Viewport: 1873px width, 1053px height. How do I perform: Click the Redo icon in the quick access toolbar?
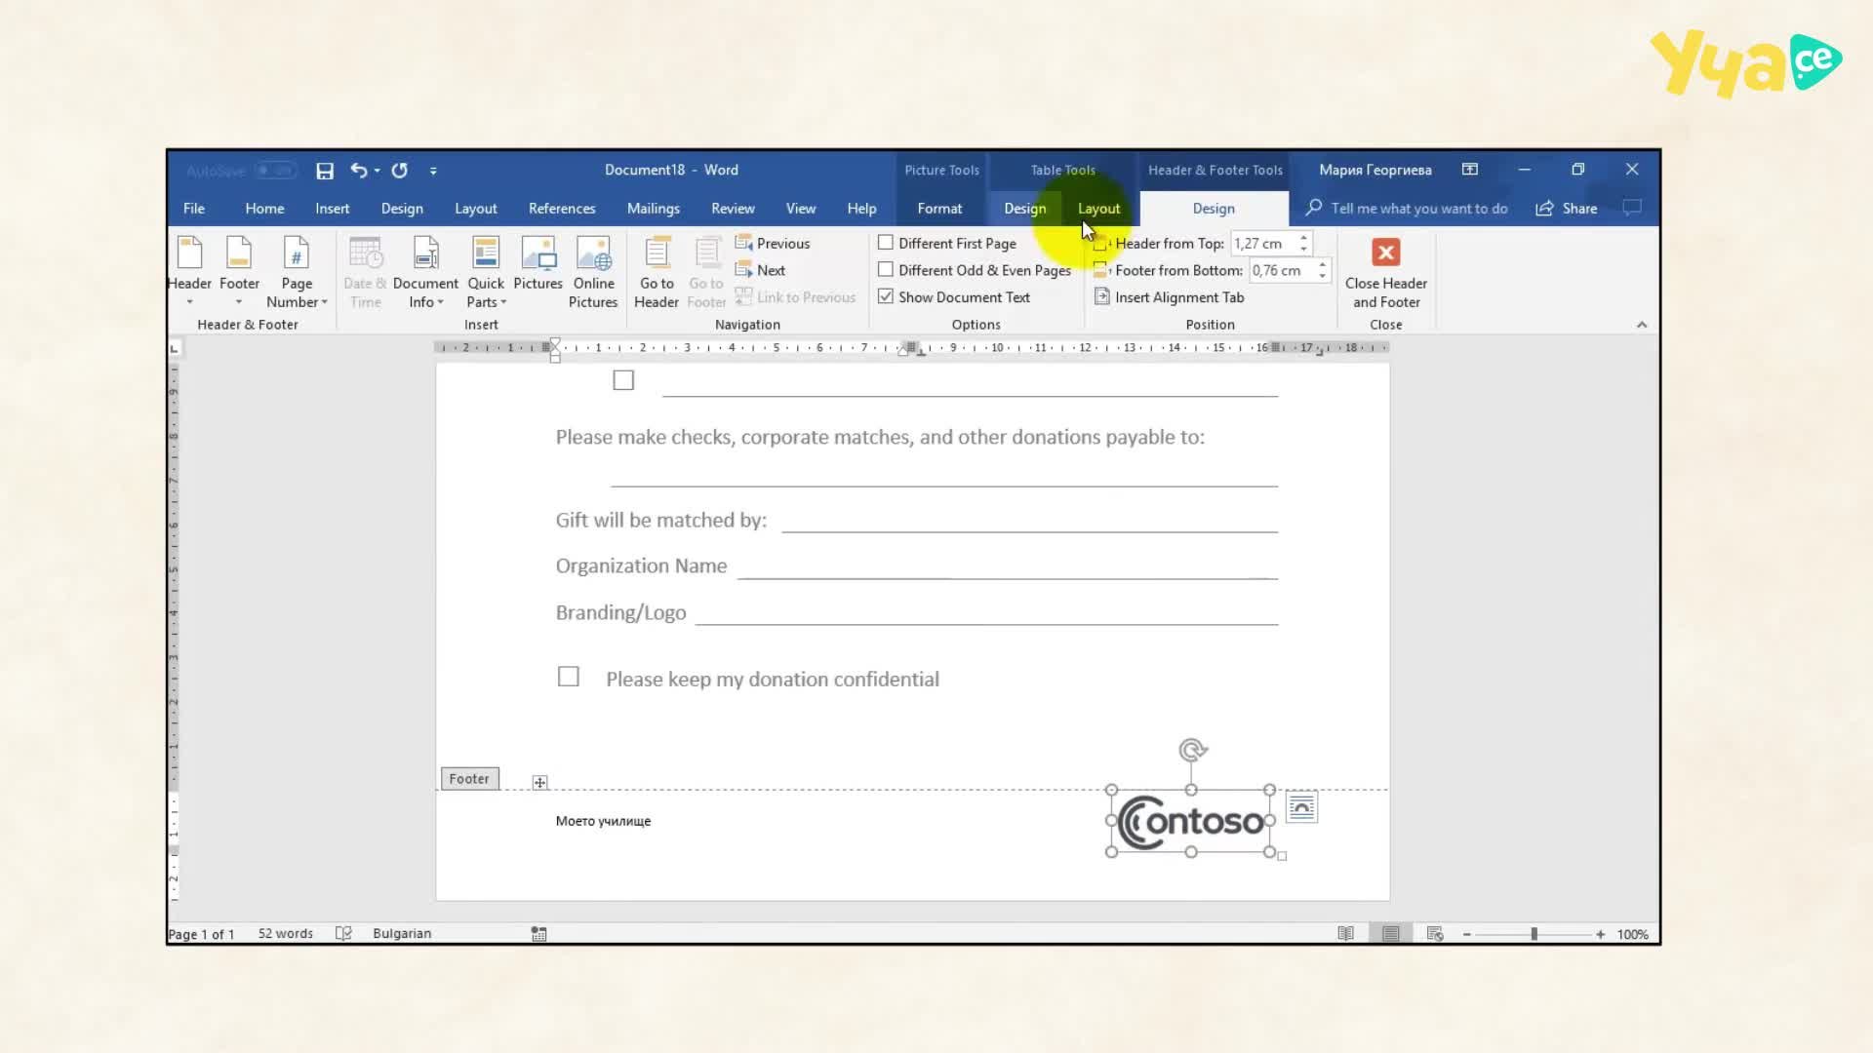click(400, 170)
